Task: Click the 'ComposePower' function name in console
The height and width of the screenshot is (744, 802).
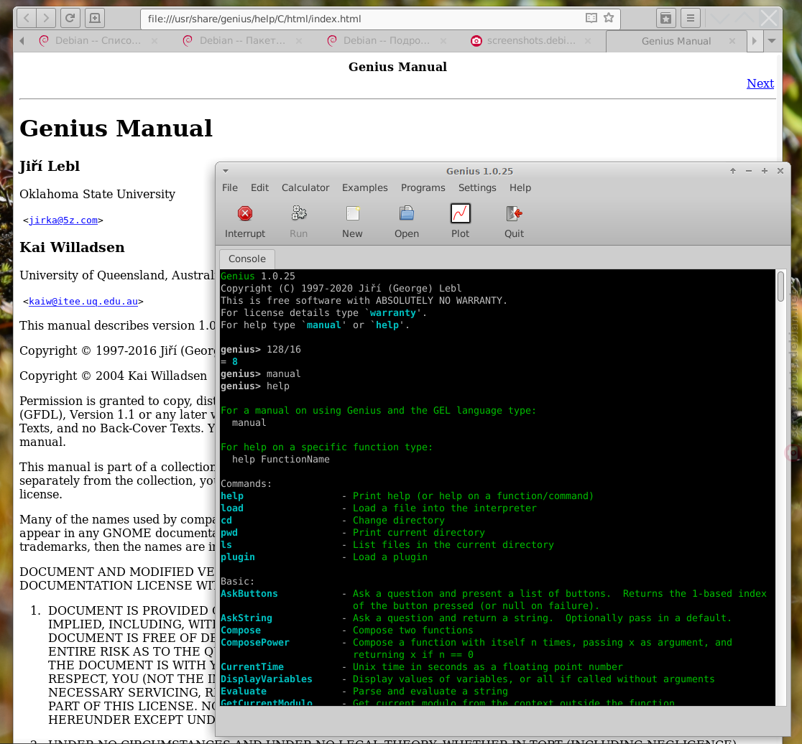Action: click(254, 642)
